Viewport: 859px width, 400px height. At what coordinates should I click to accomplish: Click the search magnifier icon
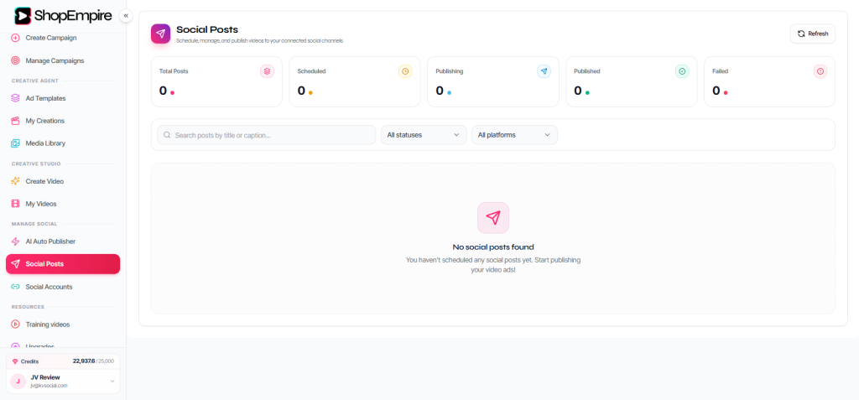[167, 135]
